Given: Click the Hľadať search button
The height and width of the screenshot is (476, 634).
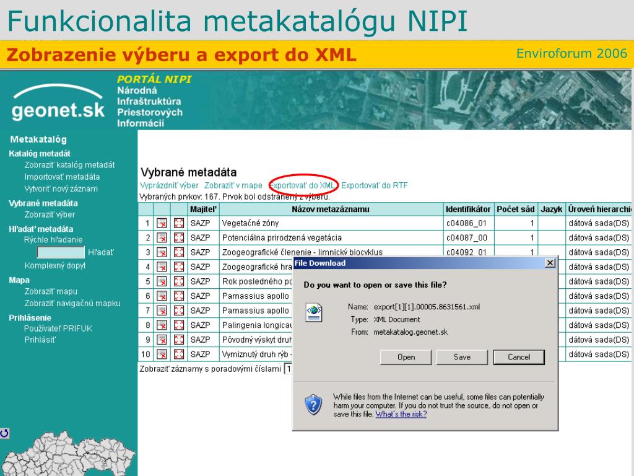Looking at the screenshot, I should click(x=101, y=252).
